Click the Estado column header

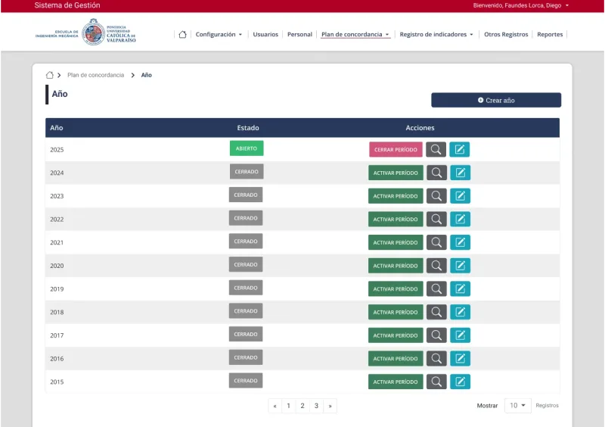[248, 127]
